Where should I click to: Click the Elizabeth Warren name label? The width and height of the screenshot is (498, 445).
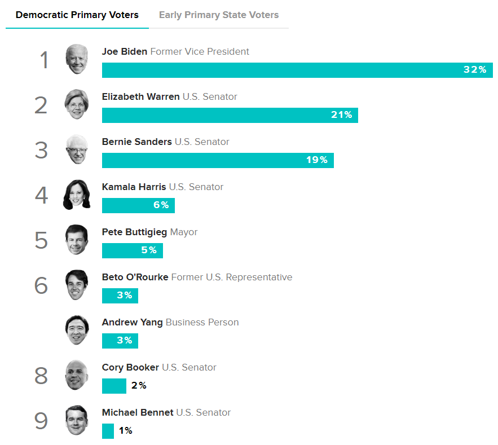(x=141, y=96)
